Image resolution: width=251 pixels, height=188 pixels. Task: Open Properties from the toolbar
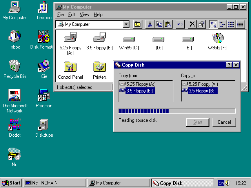pyautogui.click(x=201, y=24)
